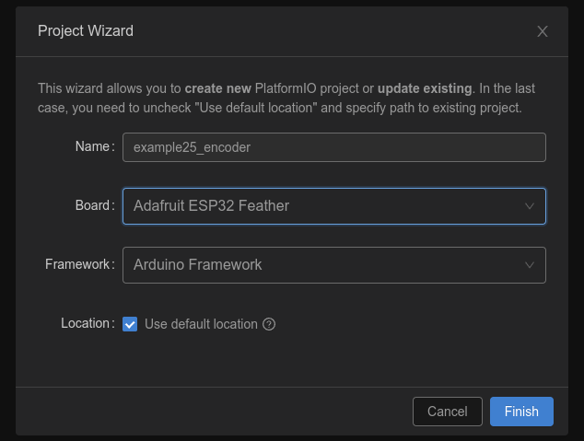Click the "Location" field label
The height and width of the screenshot is (441, 584).
click(x=86, y=323)
